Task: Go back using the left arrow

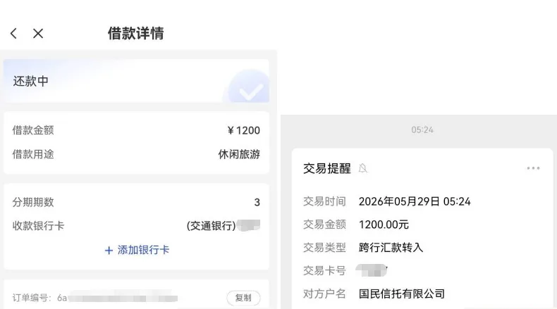Action: (13, 33)
